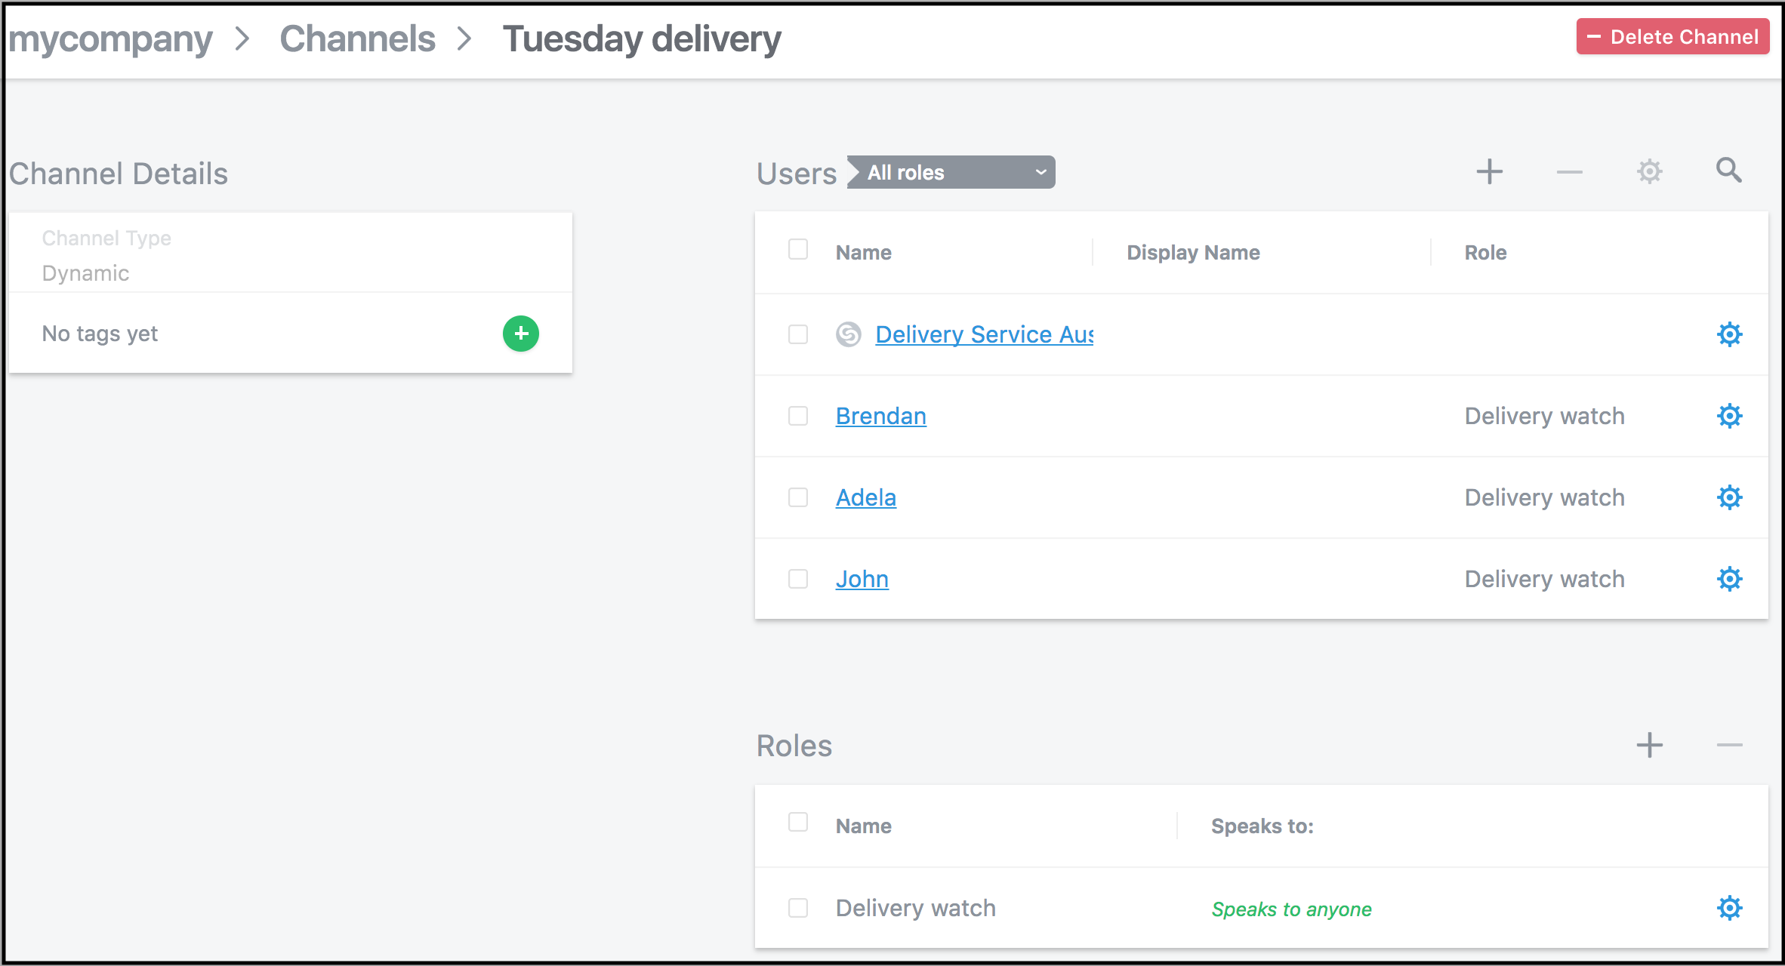Delete this channel with the red button
The height and width of the screenshot is (966, 1785).
1672,36
